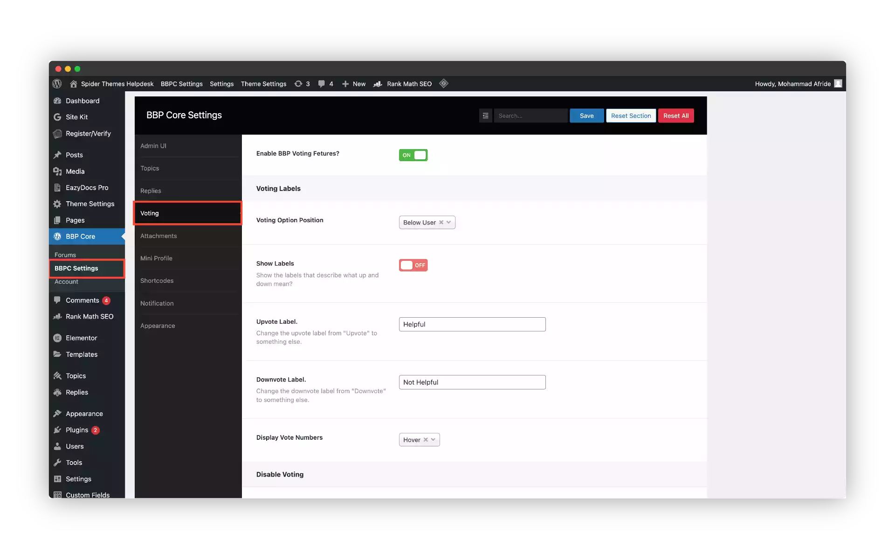Open Site Kit in the sidebar

point(76,117)
